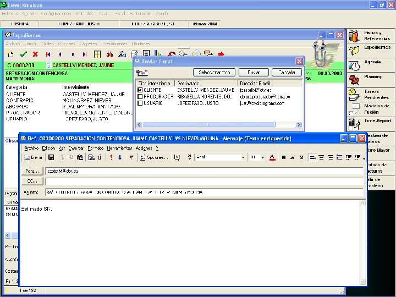Open the font size dropdown
The width and height of the screenshot is (396, 297).
[263, 157]
